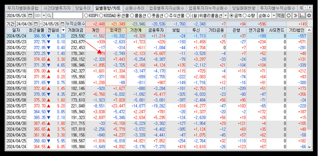This screenshot has width=318, height=156.
Task: Click the search magnifier icon
Action: [x=49, y=16]
